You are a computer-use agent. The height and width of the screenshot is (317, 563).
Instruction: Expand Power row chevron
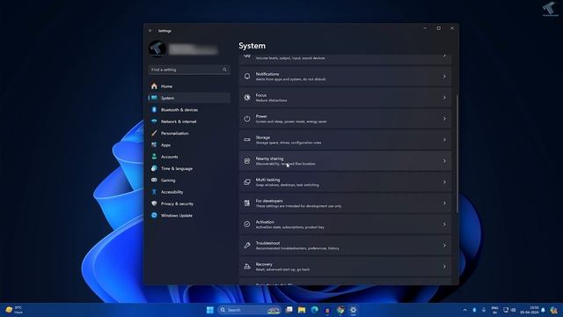coord(444,119)
